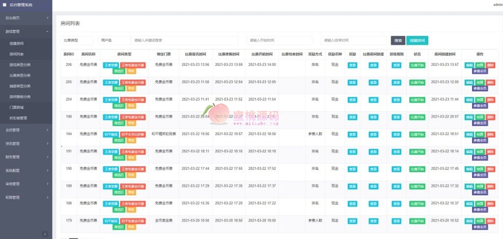Expand the 财务管理 sidebar menu
The height and width of the screenshot is (239, 503).
click(26, 157)
